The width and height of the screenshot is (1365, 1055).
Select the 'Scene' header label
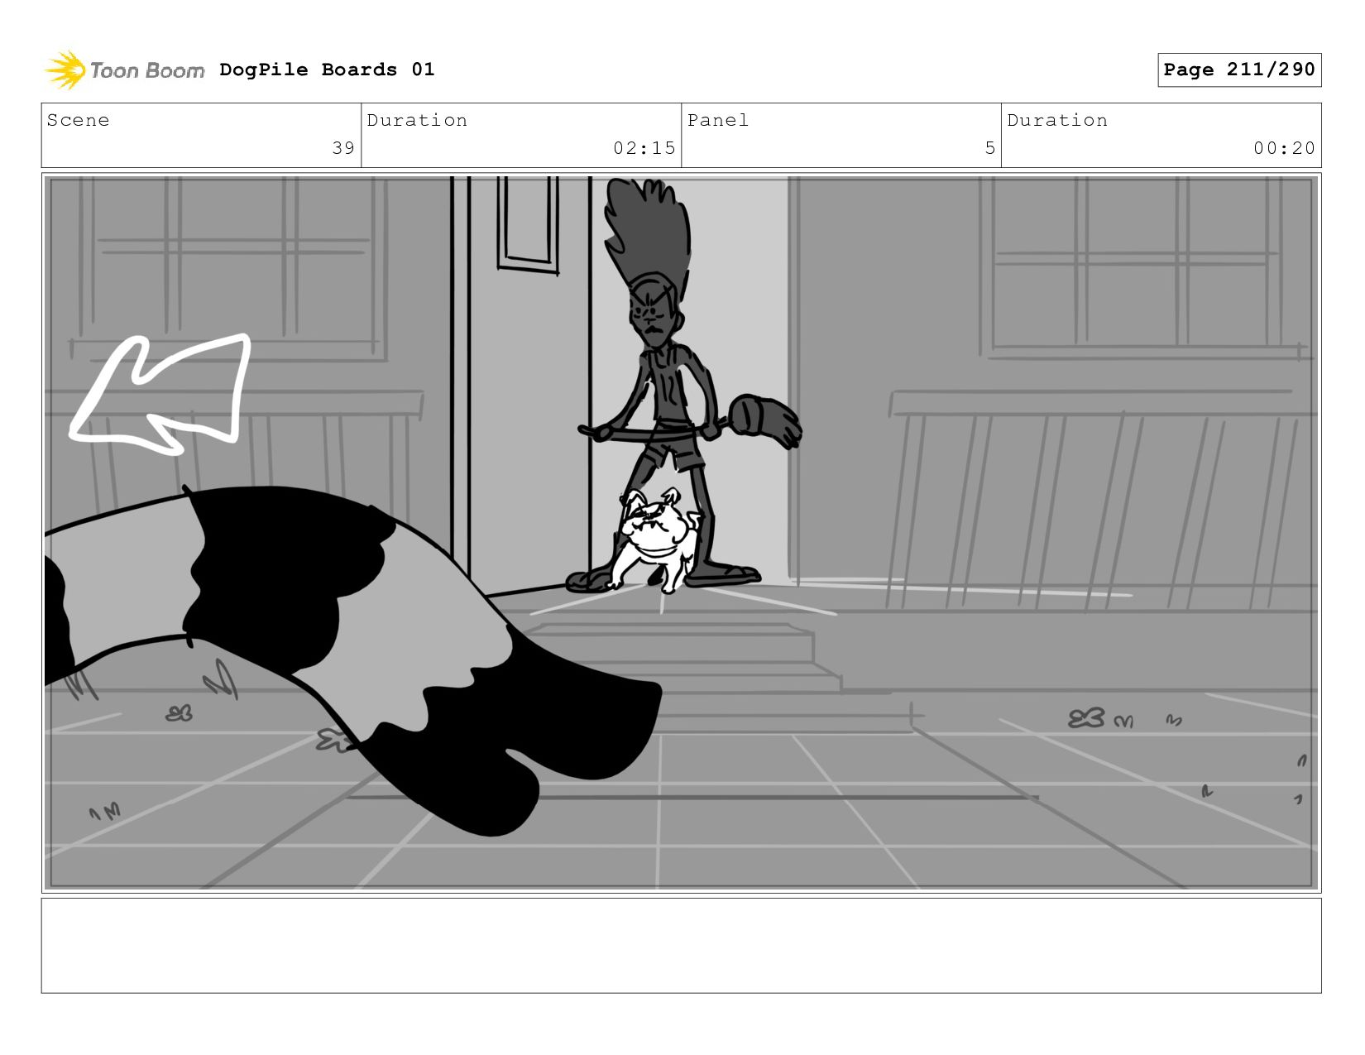78,120
